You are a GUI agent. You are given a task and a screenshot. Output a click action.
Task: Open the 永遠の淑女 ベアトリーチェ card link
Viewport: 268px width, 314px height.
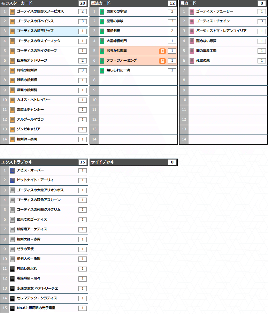pos(37,288)
